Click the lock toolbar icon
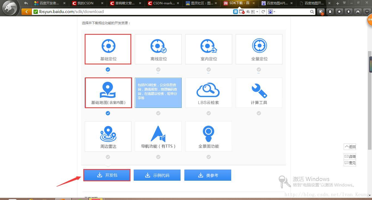The width and height of the screenshot is (372, 200). click(330, 12)
